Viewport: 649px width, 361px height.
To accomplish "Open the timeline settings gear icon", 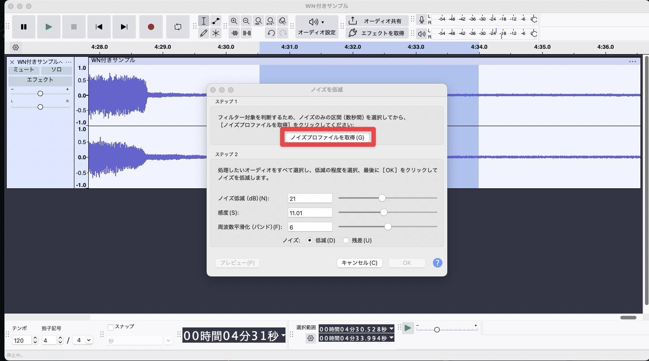I will coord(16,47).
